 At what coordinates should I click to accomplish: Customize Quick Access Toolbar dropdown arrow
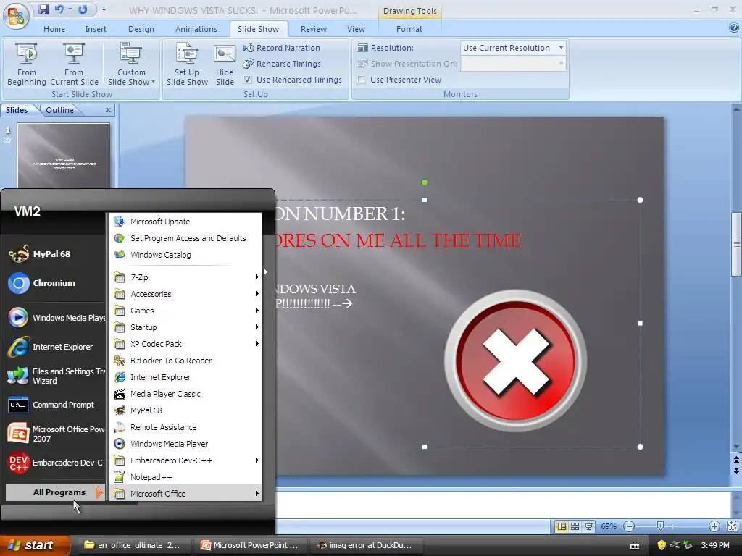104,9
